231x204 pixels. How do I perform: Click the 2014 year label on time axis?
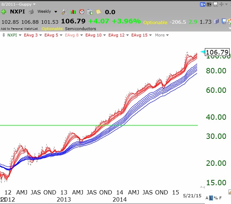(120, 199)
